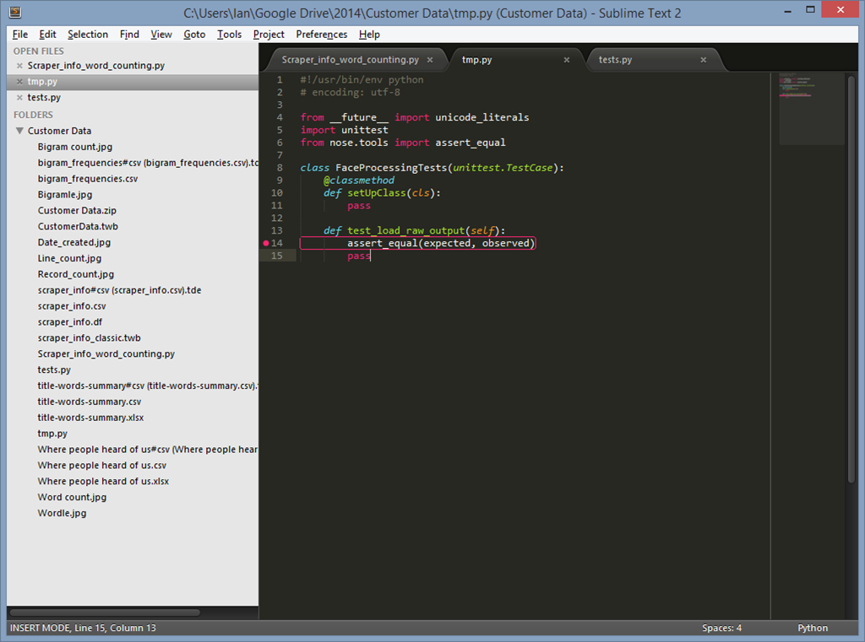Open Date_created.jpg in the sidebar
Image resolution: width=865 pixels, height=642 pixels.
(74, 242)
